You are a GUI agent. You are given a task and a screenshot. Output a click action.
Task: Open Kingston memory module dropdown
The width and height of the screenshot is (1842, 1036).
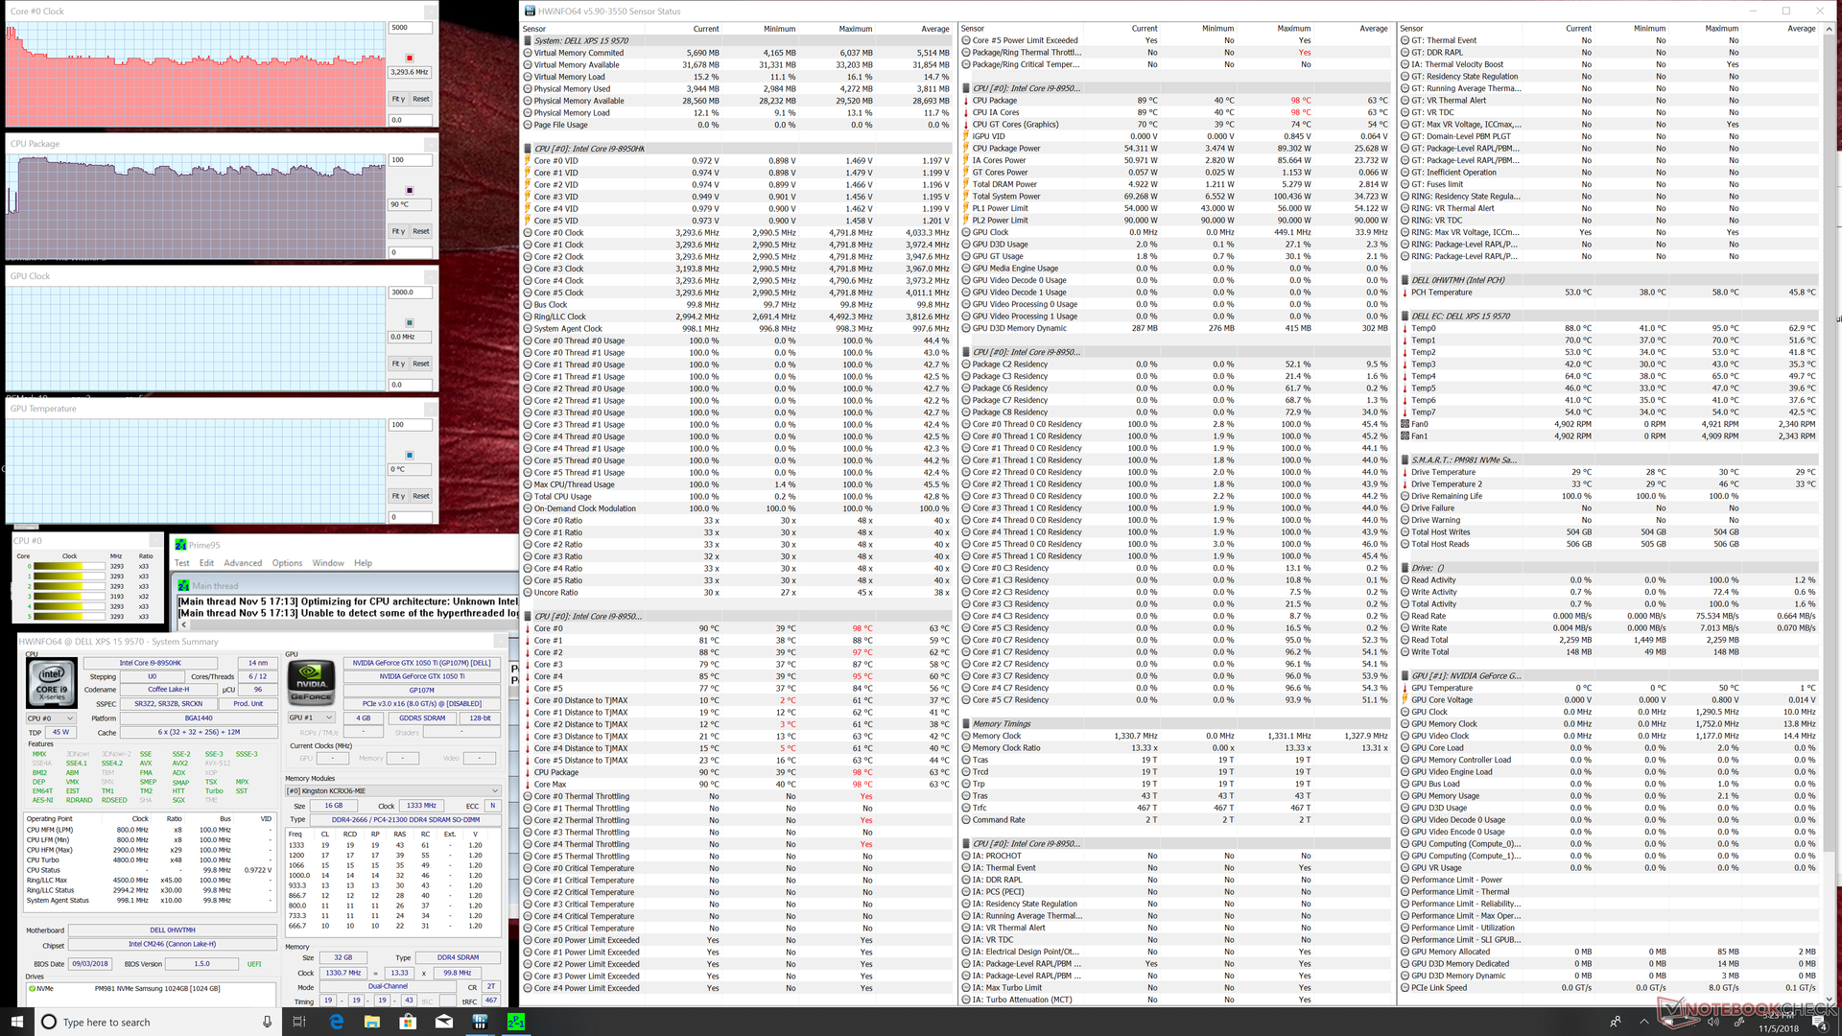click(x=393, y=791)
